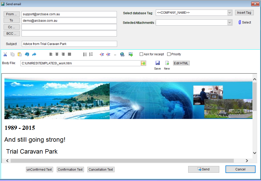
Task: Open the Select database Tag dropdown
Action: click(230, 13)
